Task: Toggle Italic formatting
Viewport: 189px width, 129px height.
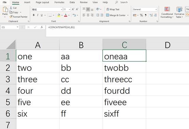Action: tap(38, 15)
